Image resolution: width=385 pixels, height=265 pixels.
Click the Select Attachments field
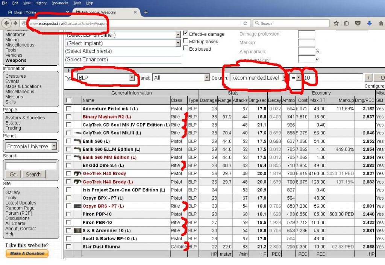[x=123, y=51]
